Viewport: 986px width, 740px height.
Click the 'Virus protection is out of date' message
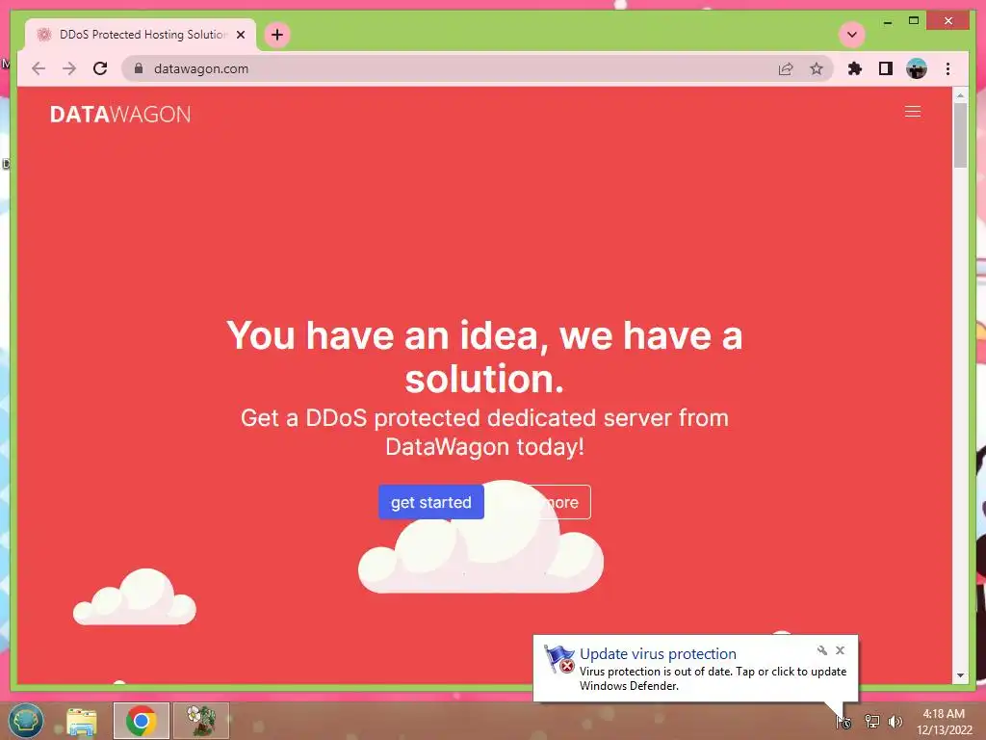click(x=714, y=678)
